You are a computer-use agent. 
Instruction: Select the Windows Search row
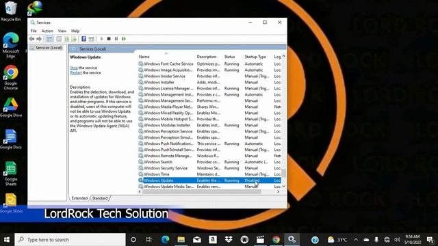pyautogui.click(x=209, y=162)
